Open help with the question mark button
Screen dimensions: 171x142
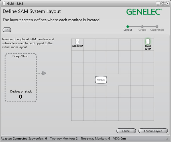(x=7, y=30)
